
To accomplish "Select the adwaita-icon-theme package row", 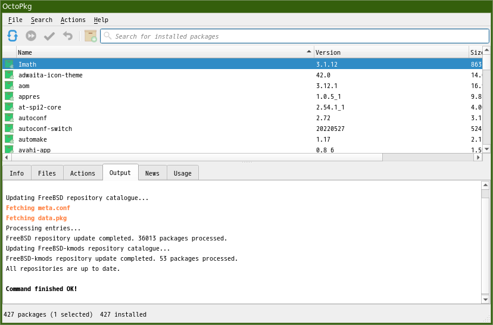I will pos(242,75).
